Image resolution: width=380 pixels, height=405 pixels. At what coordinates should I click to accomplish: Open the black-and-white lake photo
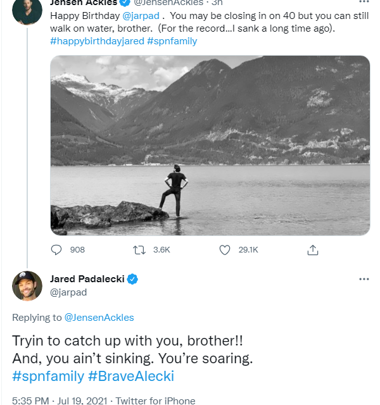(210, 146)
